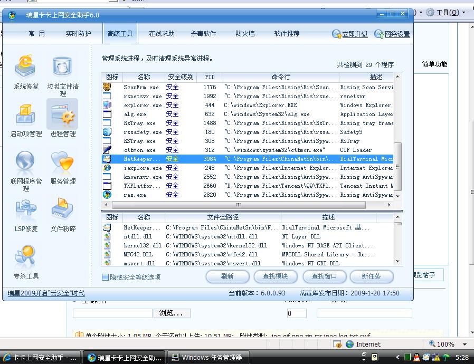Click module list scroll up arrow
The image size is (474, 364).
pos(398,217)
